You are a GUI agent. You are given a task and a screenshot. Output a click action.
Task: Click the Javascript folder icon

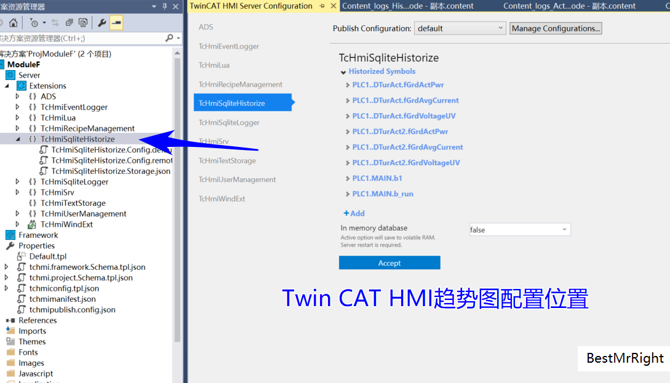tap(12, 373)
